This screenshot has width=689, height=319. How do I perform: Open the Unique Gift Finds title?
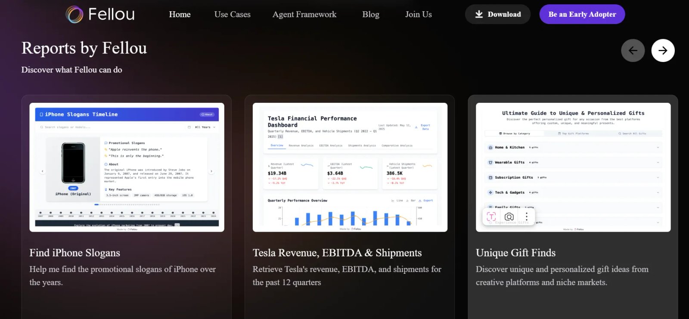515,253
